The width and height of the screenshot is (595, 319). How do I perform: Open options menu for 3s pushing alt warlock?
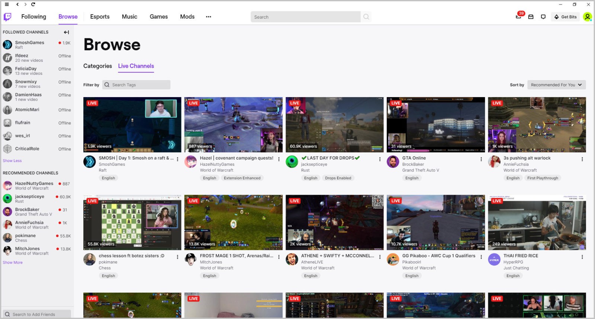point(582,159)
